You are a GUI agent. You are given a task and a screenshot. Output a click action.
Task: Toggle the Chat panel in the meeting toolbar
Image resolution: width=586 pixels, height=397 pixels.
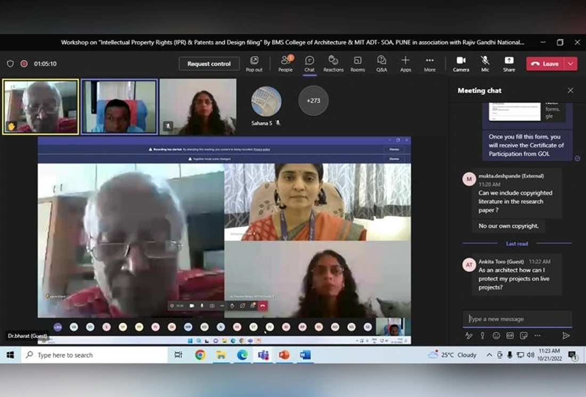click(x=310, y=63)
